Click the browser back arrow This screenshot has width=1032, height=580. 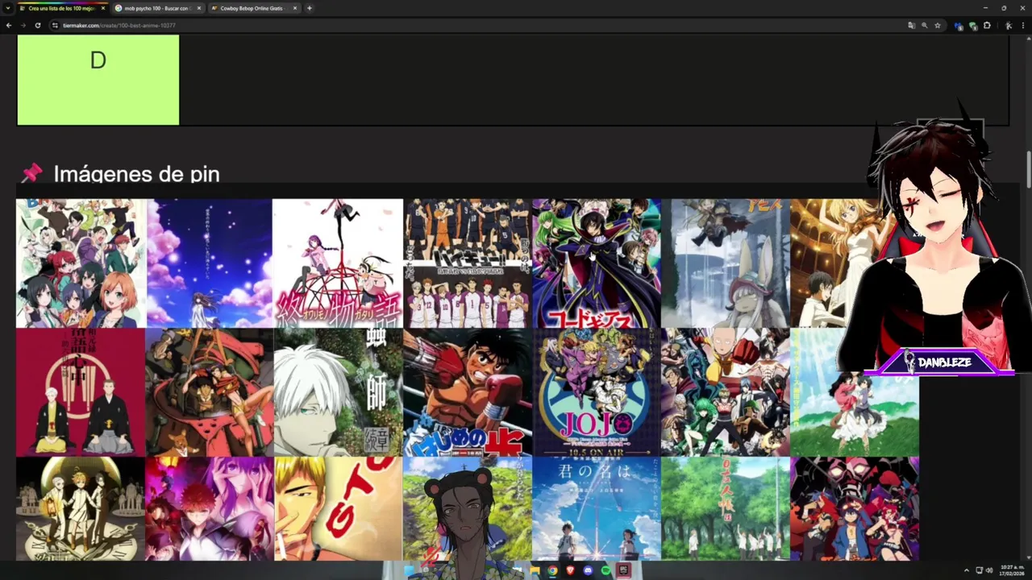coord(9,25)
